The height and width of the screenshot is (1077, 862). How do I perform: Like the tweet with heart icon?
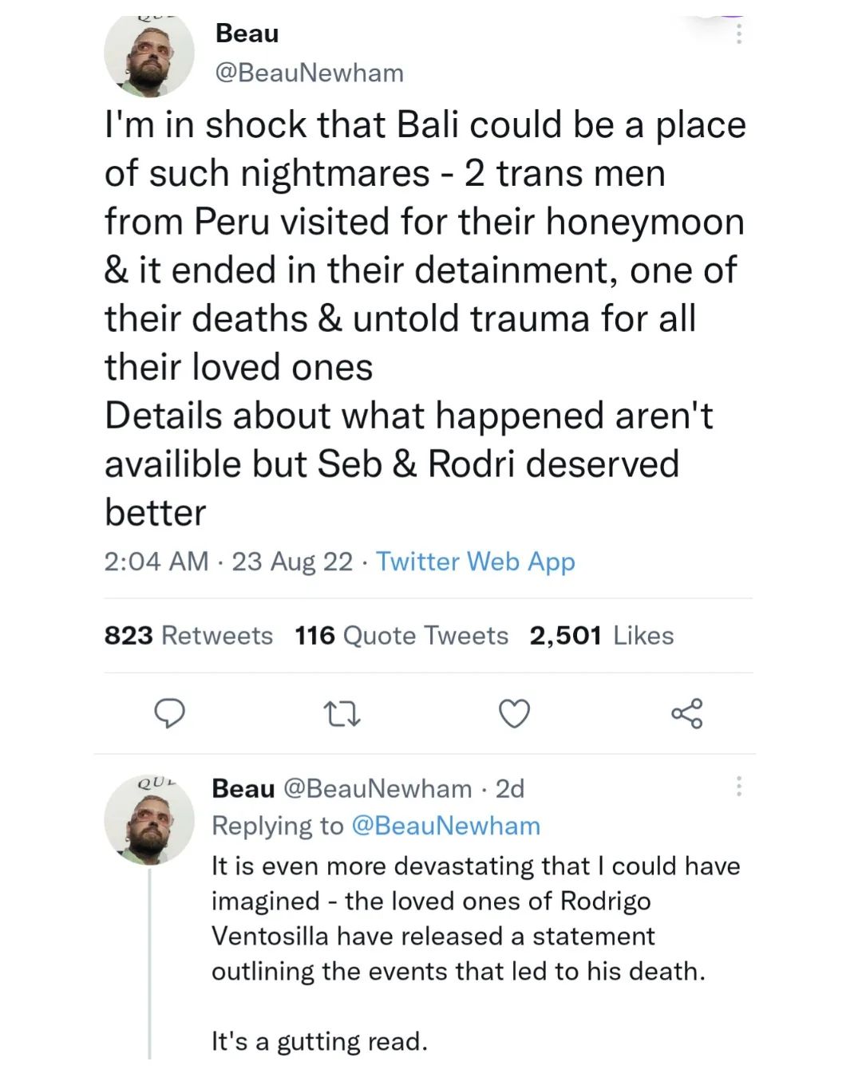click(x=514, y=713)
